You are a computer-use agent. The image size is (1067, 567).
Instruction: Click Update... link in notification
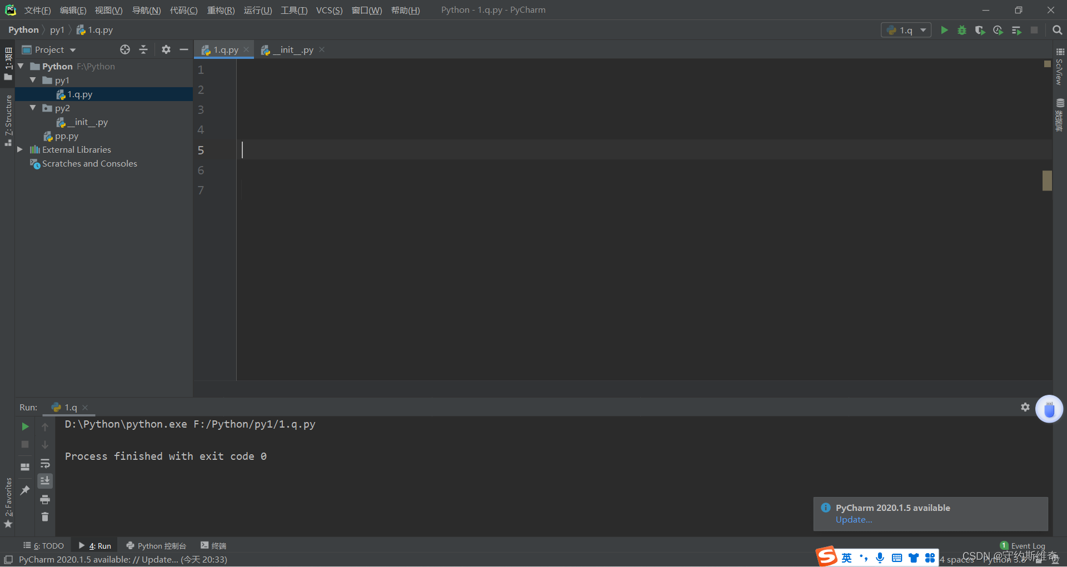[x=854, y=520]
